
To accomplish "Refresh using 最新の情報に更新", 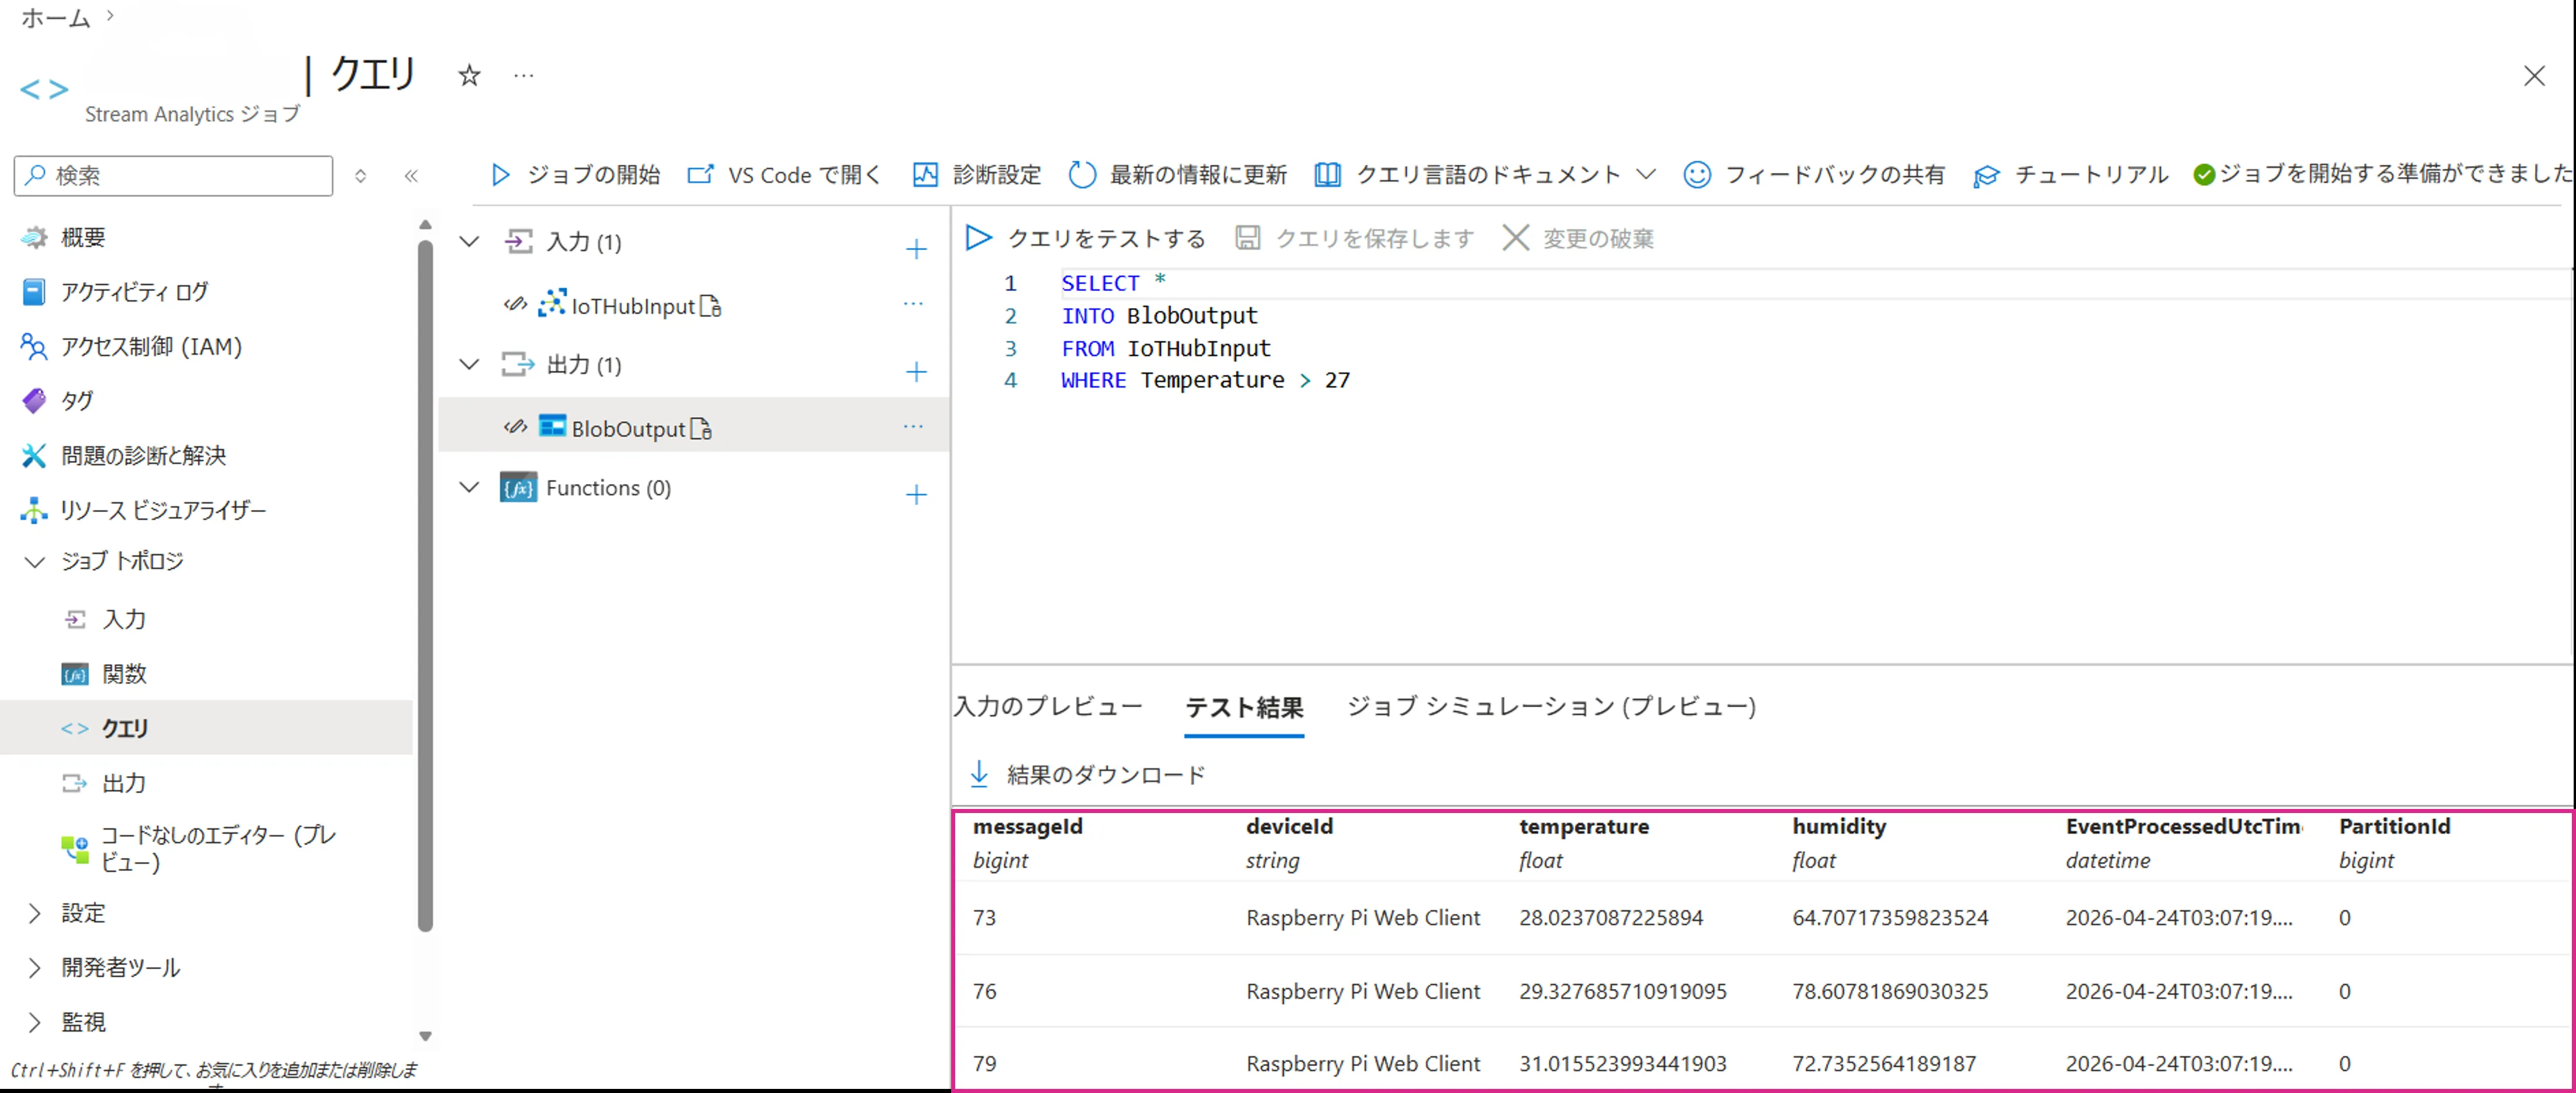I will [1178, 175].
